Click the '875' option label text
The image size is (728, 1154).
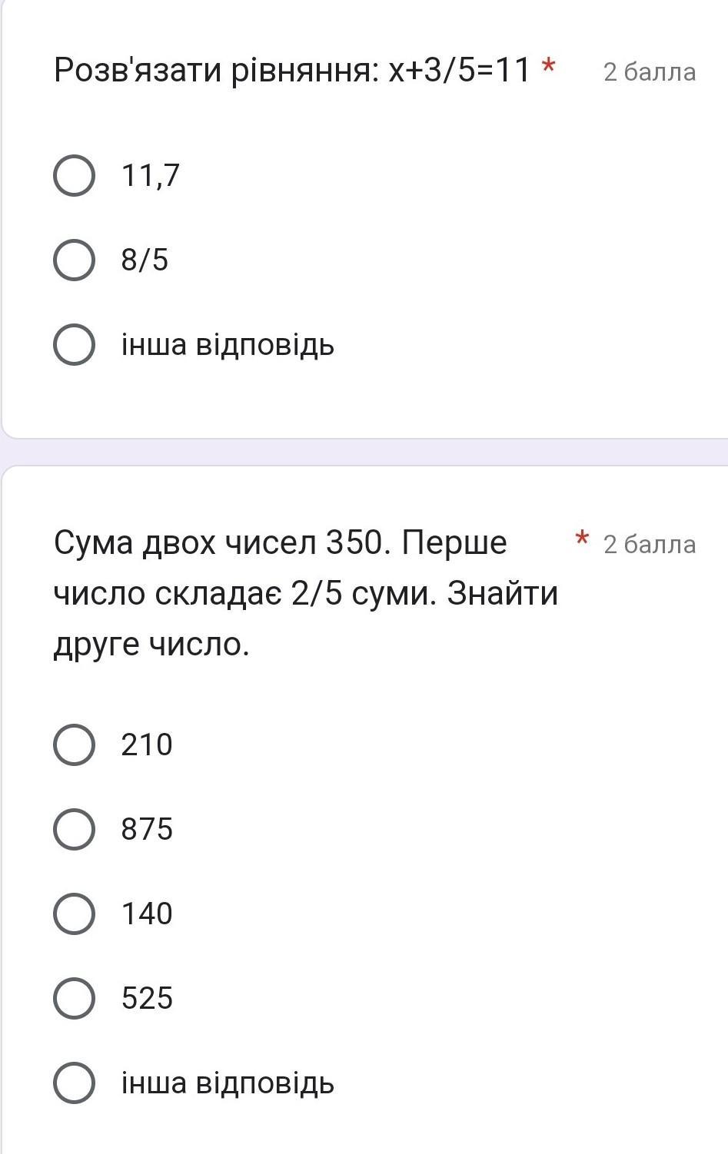[147, 829]
